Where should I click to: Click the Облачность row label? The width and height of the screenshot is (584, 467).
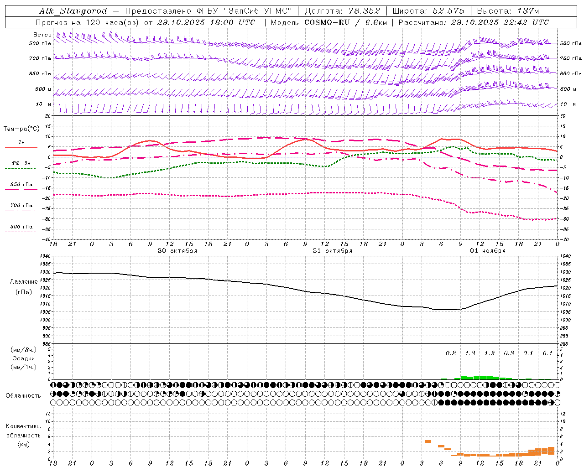click(x=23, y=396)
